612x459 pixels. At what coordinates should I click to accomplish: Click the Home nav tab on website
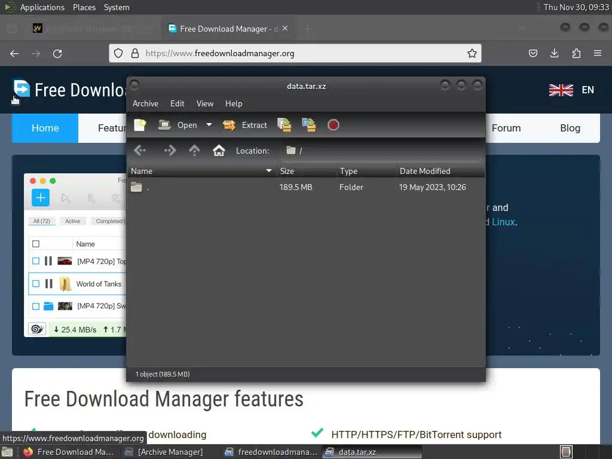[x=45, y=128]
